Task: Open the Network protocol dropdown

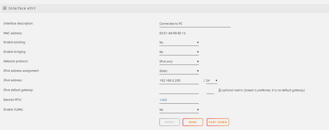Action: point(179,62)
